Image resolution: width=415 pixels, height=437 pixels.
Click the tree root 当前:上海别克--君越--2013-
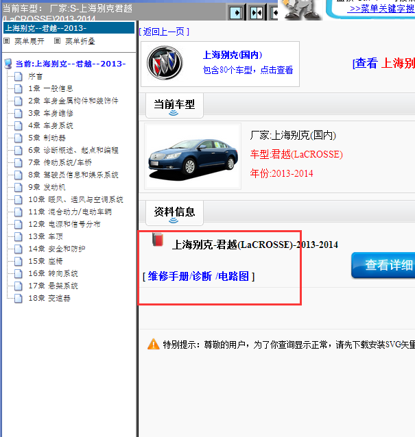(71, 64)
